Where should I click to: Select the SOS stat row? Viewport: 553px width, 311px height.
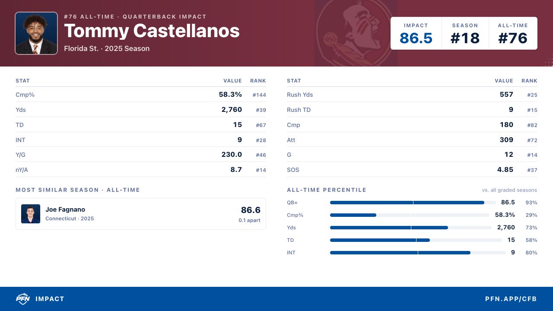[412, 170]
